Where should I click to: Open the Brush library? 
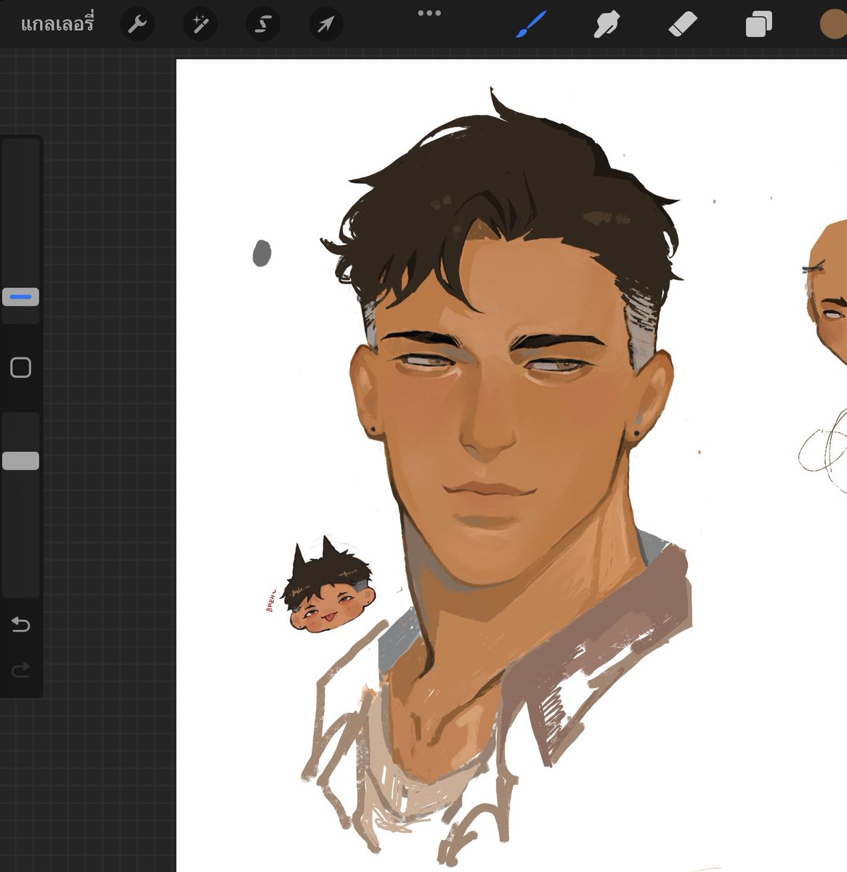530,23
